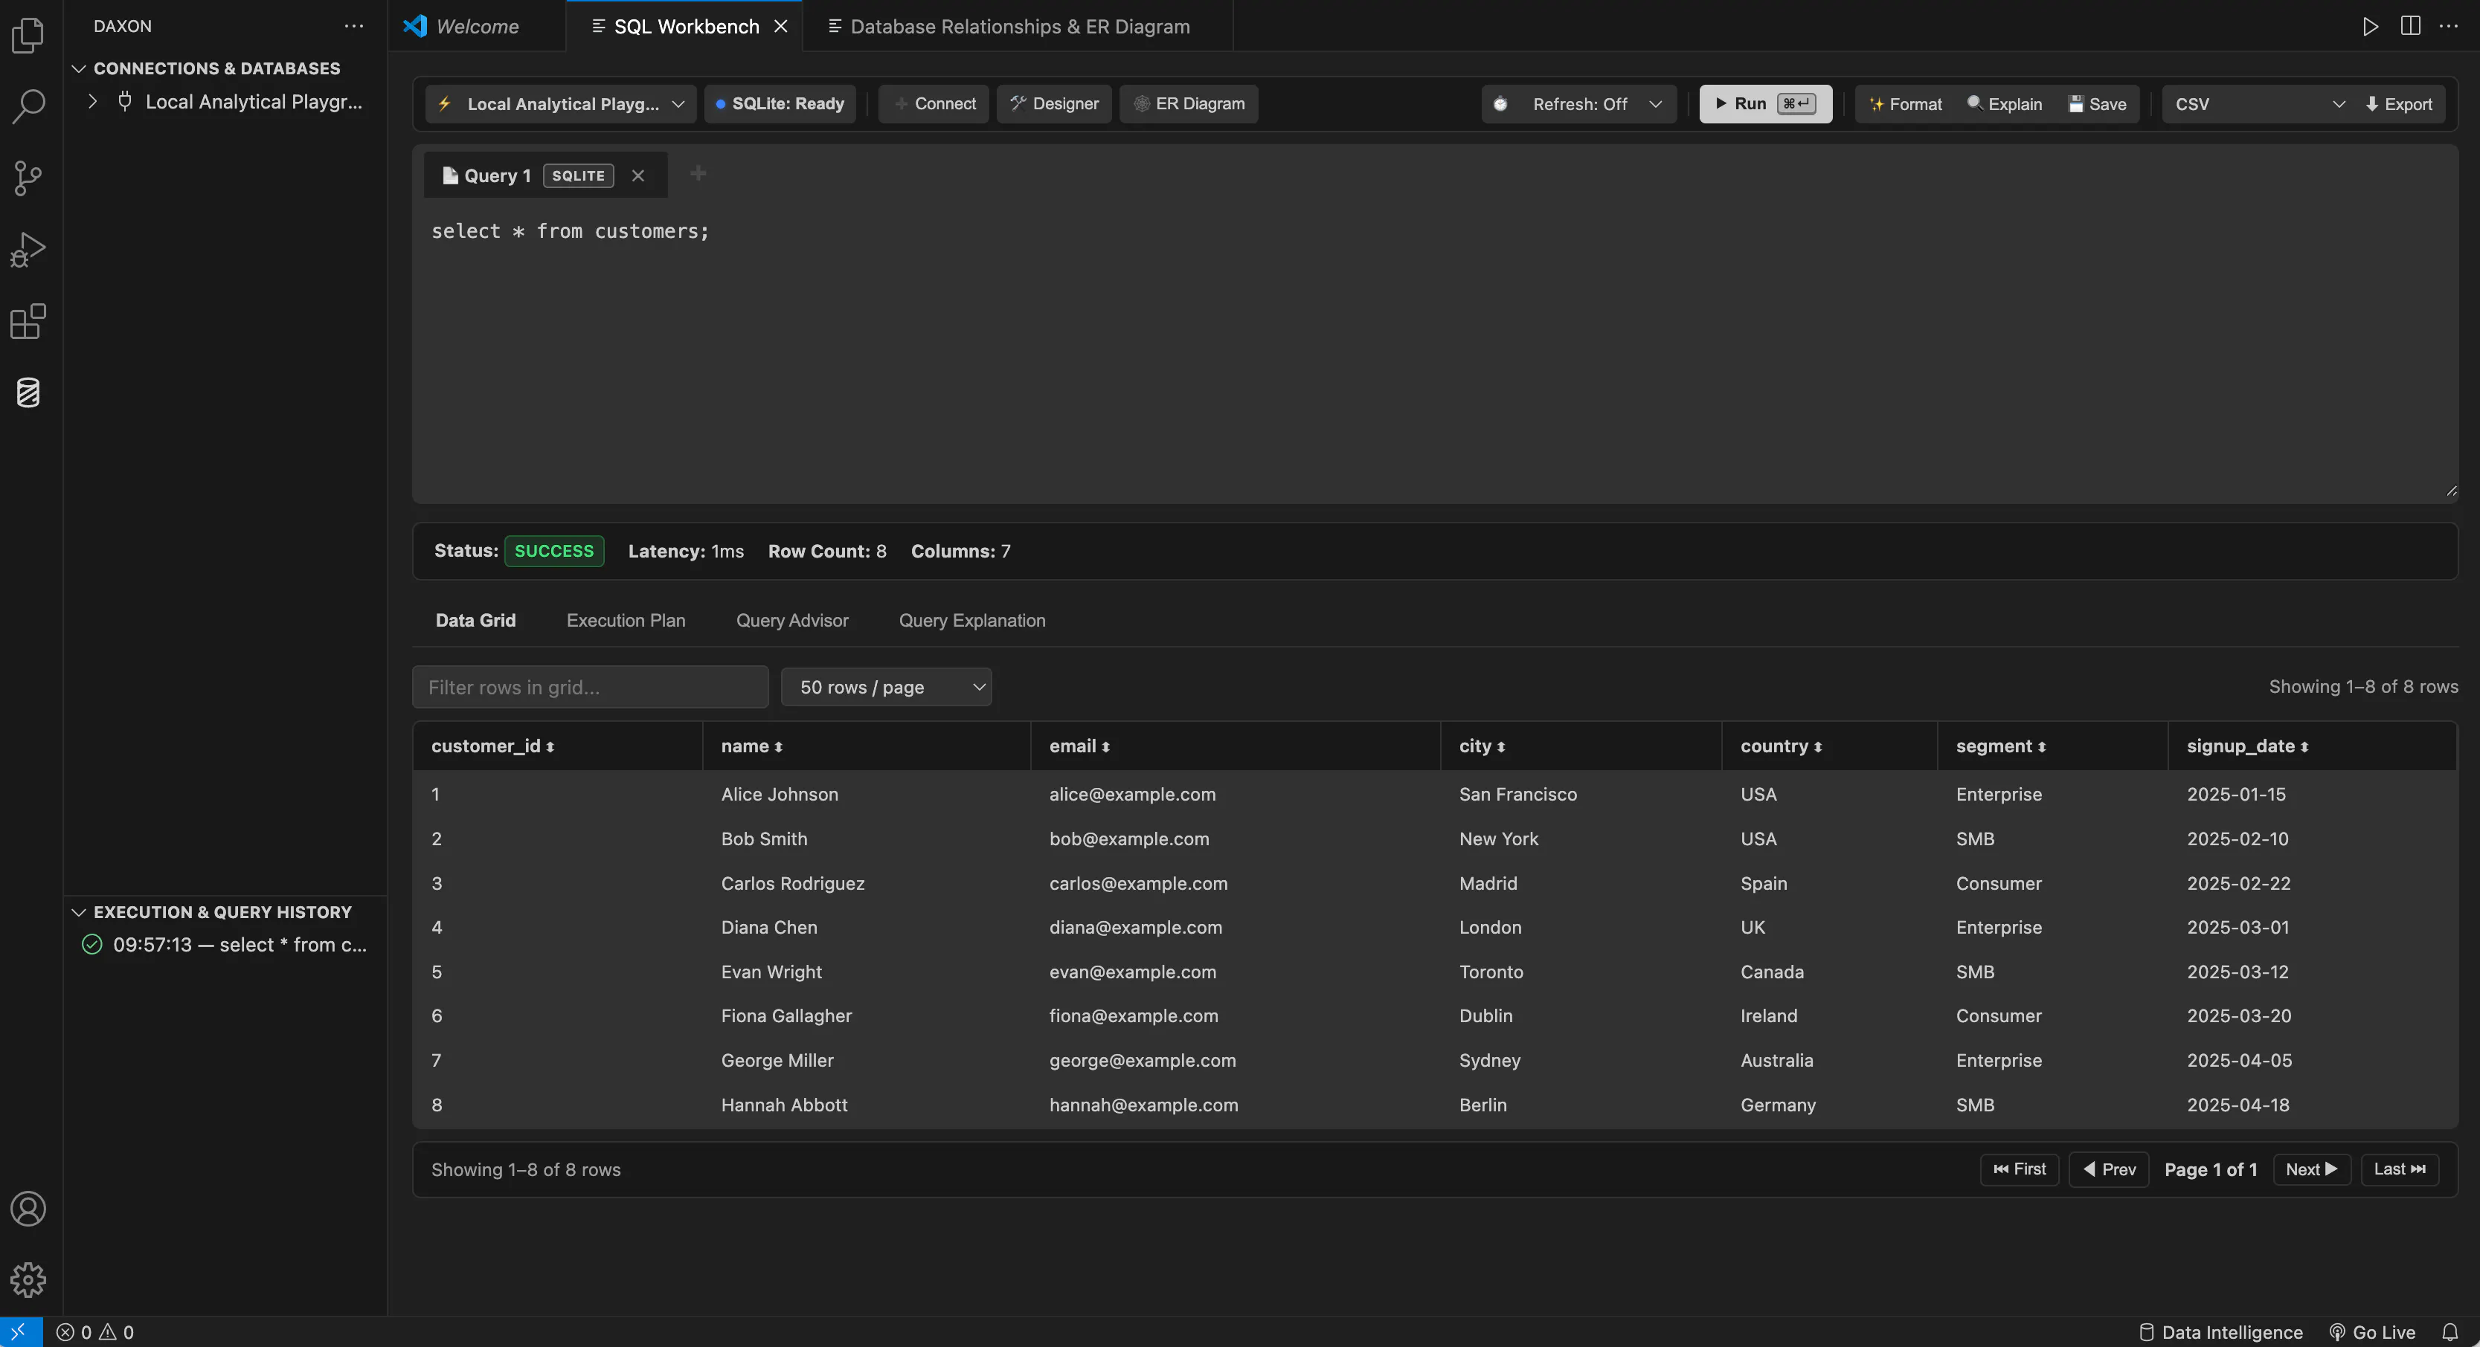Image resolution: width=2480 pixels, height=1347 pixels.
Task: Save the query with Save button
Action: [x=2098, y=104]
